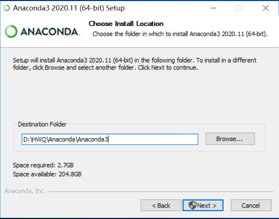Image resolution: width=279 pixels, height=219 pixels.
Task: Cancel the Anaconda3 installation
Action: pos(251,205)
